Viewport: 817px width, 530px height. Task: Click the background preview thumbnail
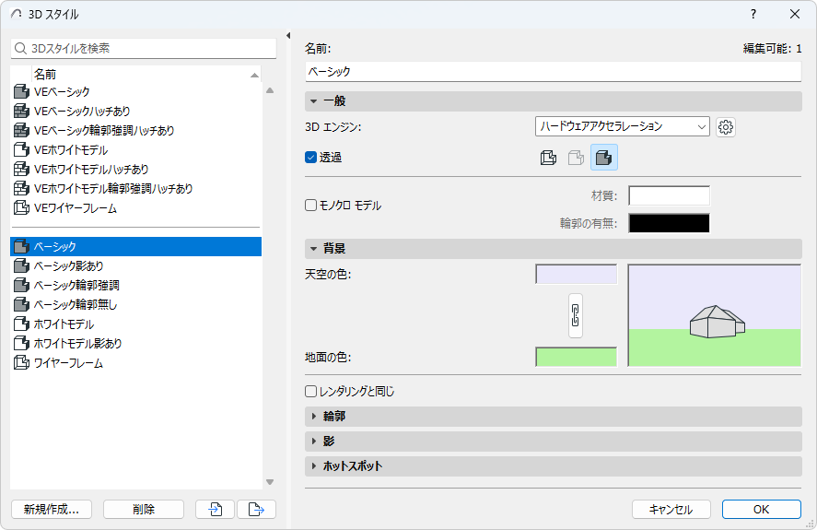(x=715, y=315)
